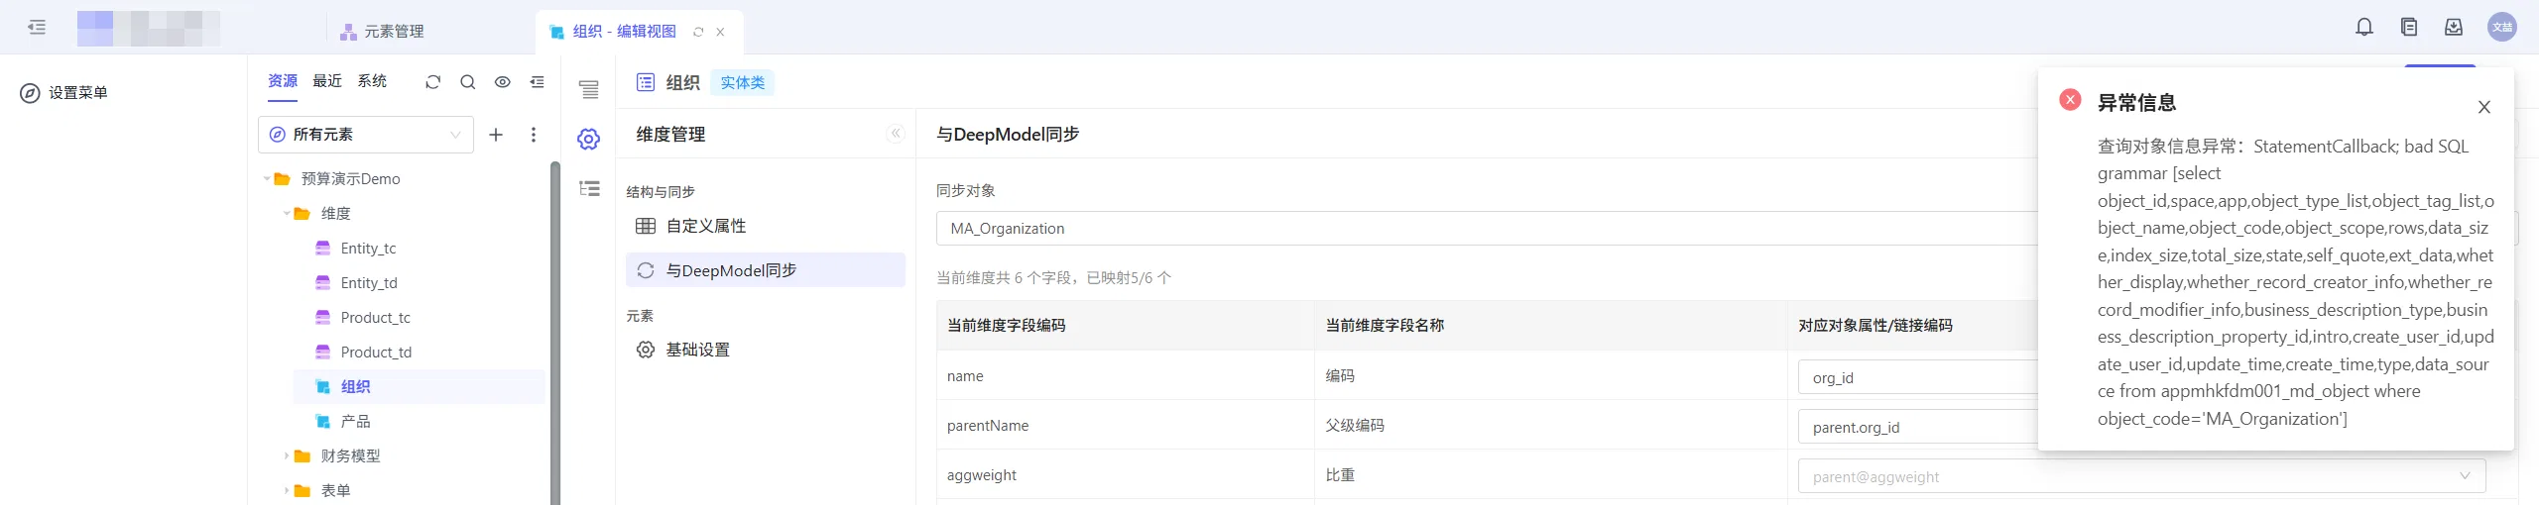
Task: Click the 组织 entity list icon
Action: click(646, 83)
